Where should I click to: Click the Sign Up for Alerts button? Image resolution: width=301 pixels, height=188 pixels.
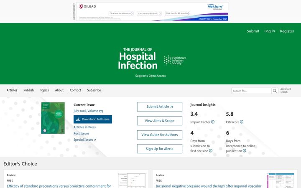click(160, 149)
